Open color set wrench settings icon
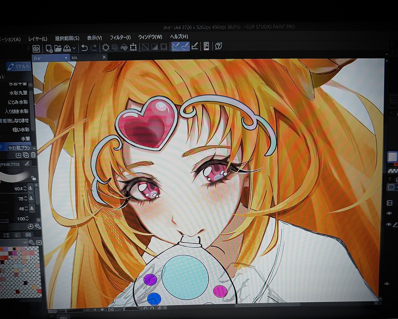 click(32, 242)
